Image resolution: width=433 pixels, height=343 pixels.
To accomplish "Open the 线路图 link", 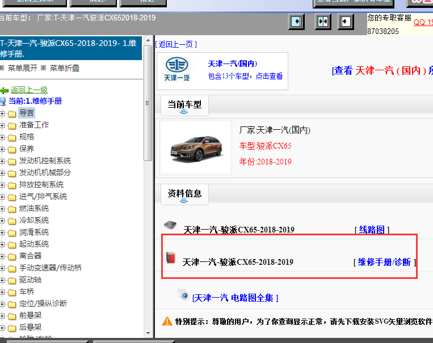I will point(372,230).
